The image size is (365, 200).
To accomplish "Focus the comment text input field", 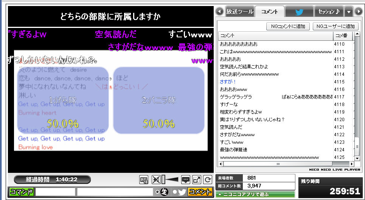I will pyautogui.click(x=115, y=192).
